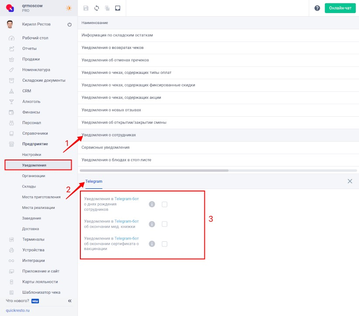The width and height of the screenshot is (359, 316).
Task: Click the Складские документы box icon
Action: tap(11, 80)
